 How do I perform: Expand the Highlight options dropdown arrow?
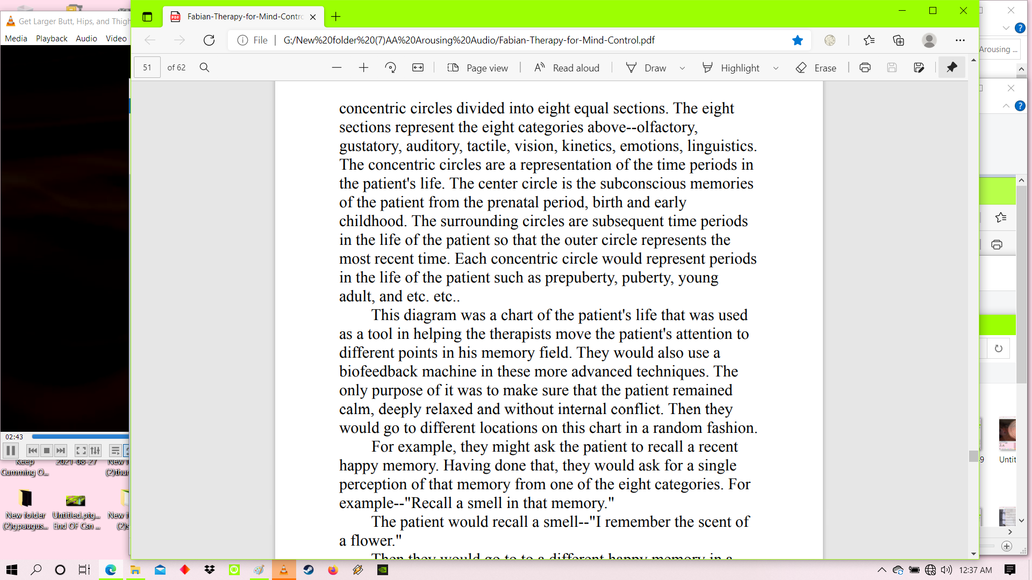point(776,68)
